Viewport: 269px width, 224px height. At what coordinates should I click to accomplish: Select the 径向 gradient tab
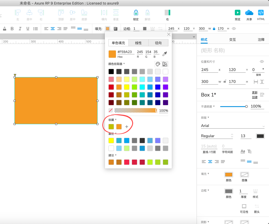pos(158,43)
